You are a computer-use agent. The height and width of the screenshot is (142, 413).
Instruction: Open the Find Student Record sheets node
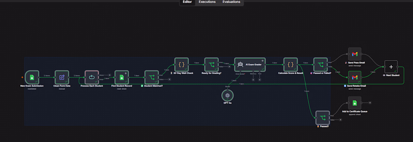122,77
